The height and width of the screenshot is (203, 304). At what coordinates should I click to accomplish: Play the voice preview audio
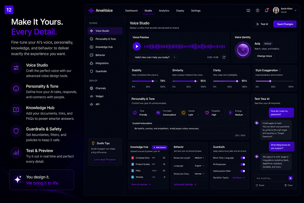[x=137, y=46]
